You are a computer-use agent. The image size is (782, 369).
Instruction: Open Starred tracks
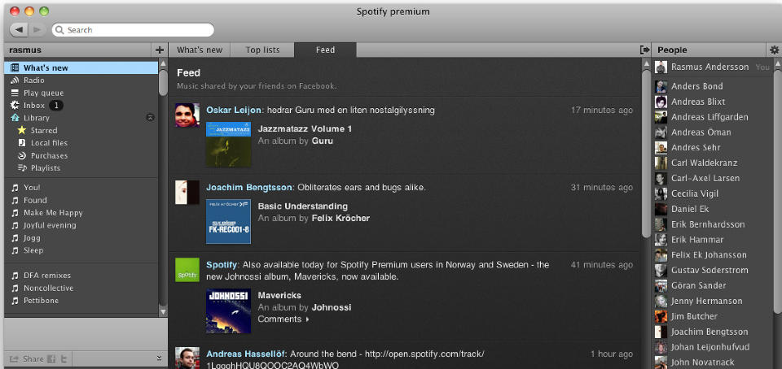tap(81, 130)
